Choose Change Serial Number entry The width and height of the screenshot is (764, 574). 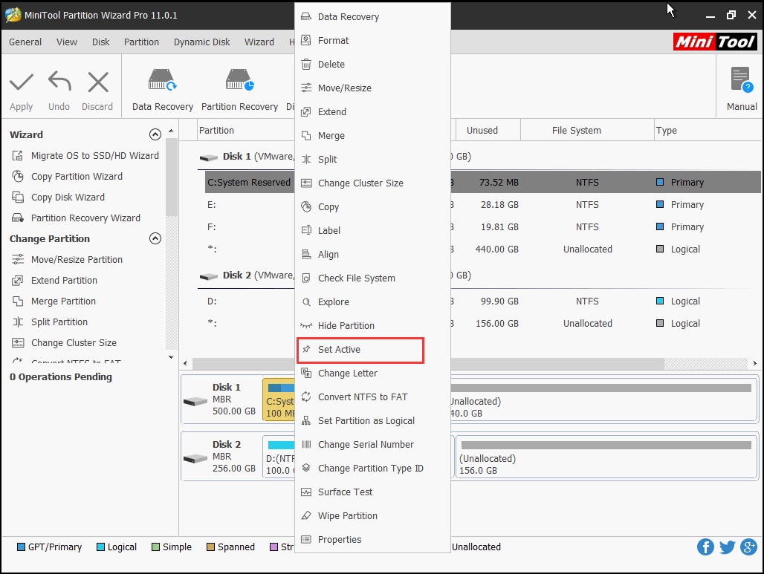373,445
